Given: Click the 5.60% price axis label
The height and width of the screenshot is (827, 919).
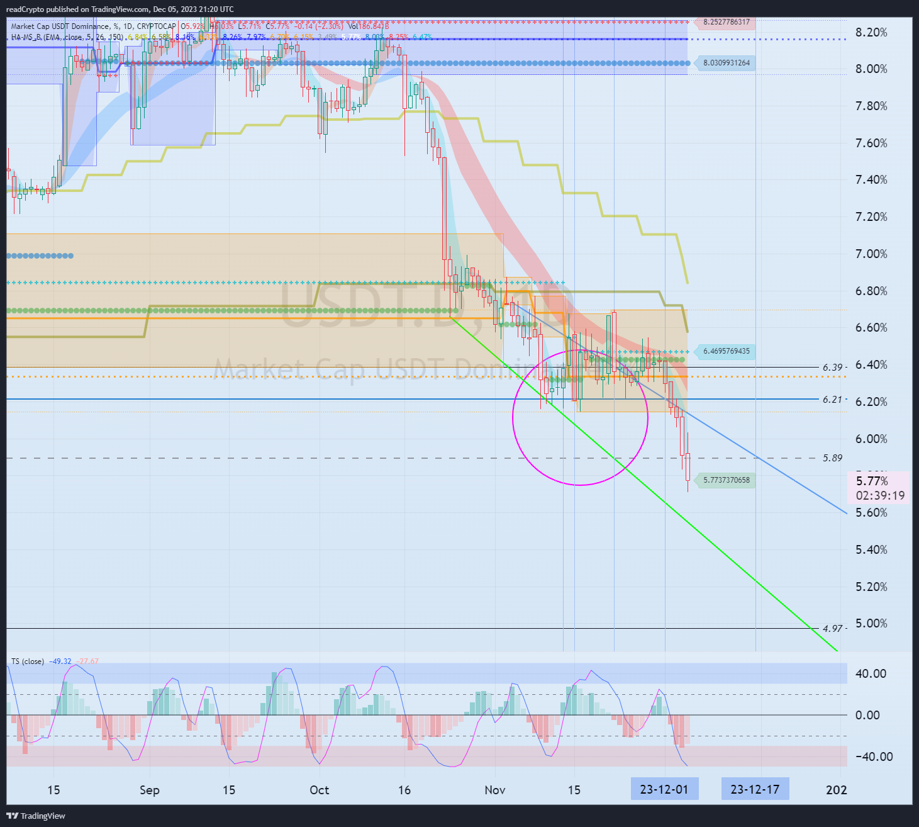Looking at the screenshot, I should coord(871,512).
